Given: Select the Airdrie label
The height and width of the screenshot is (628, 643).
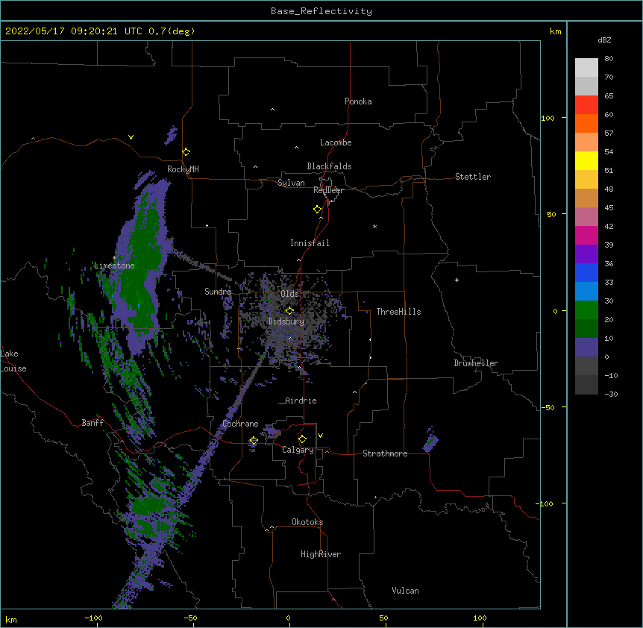Looking at the screenshot, I should [x=301, y=401].
